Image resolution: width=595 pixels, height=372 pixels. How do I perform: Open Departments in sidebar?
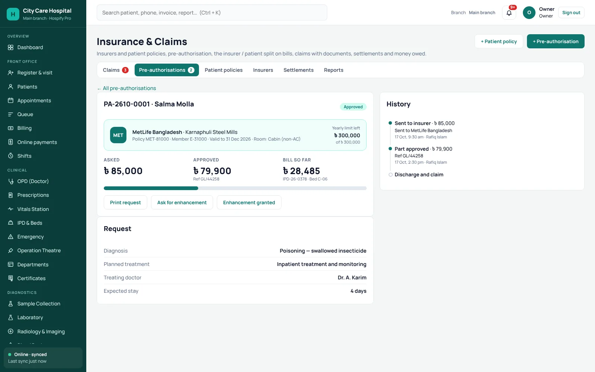tap(43, 264)
